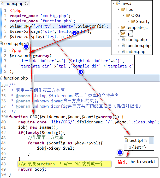
Task: Collapse the mvc3 project node
Action: tap(113, 3)
